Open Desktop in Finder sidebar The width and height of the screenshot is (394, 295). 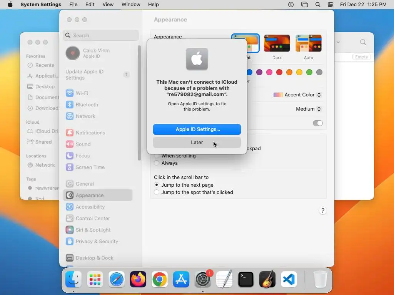pyautogui.click(x=41, y=86)
